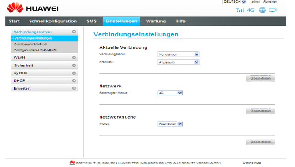Click the connected device monitor icon
This screenshot has width=295, height=167.
(x=273, y=10)
